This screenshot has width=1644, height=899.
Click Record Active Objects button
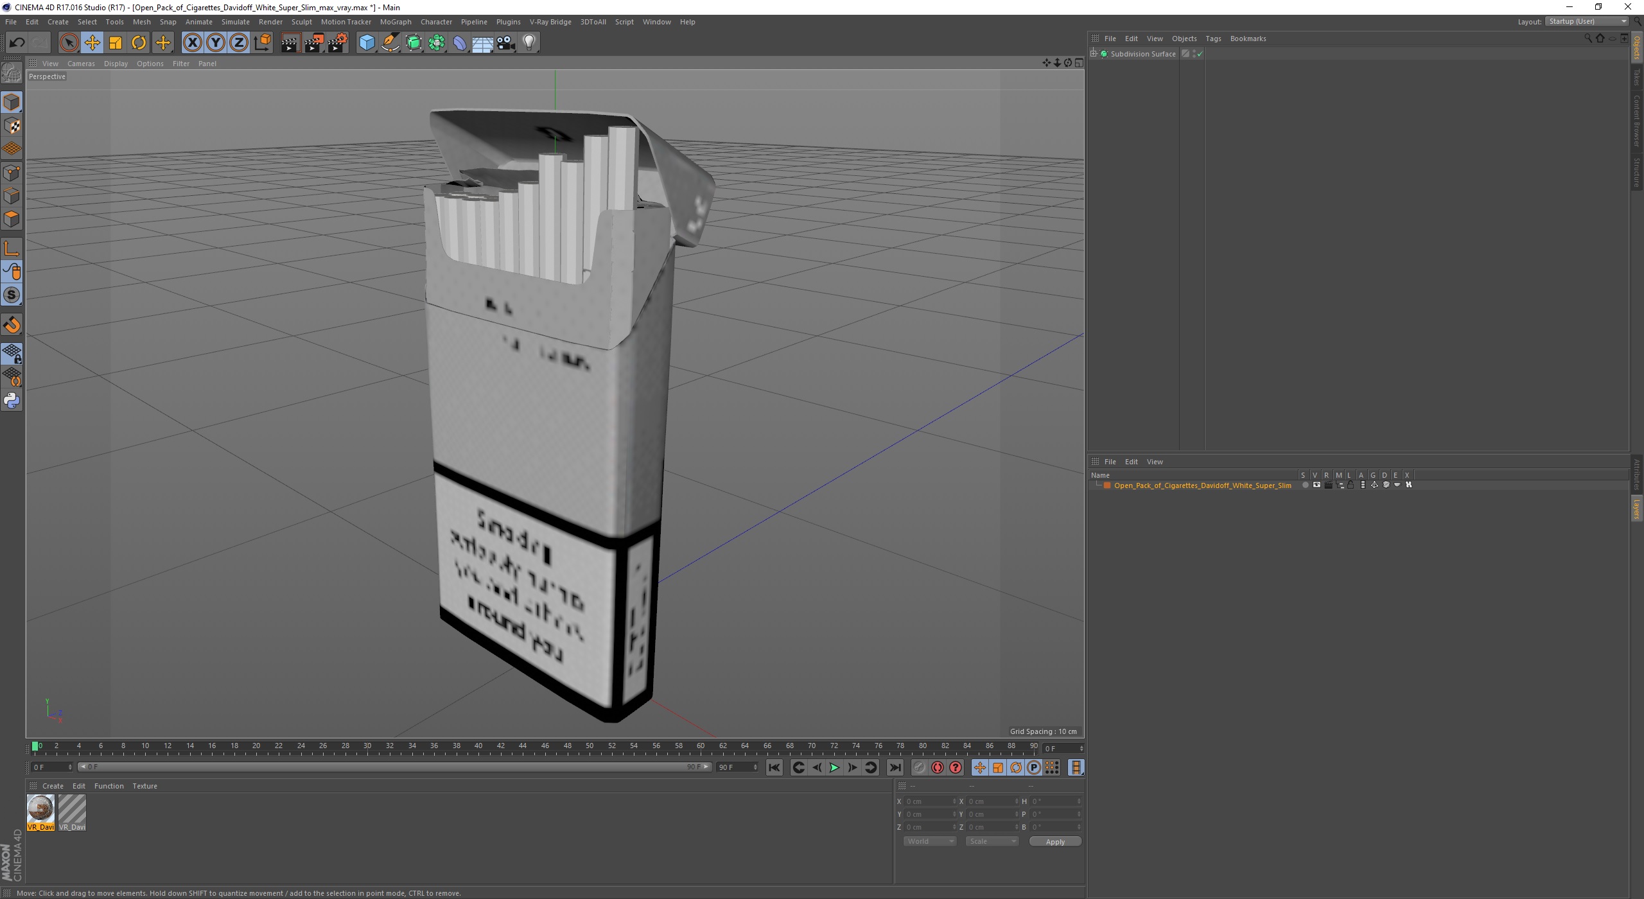pyautogui.click(x=920, y=768)
